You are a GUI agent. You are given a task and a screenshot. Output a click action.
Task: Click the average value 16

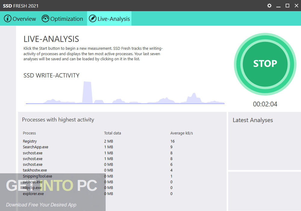172,141
